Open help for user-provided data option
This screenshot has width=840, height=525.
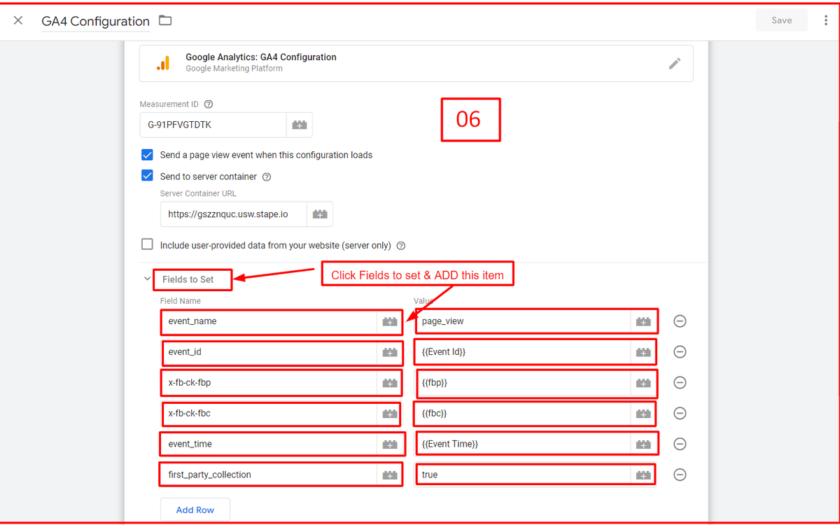[x=401, y=246]
